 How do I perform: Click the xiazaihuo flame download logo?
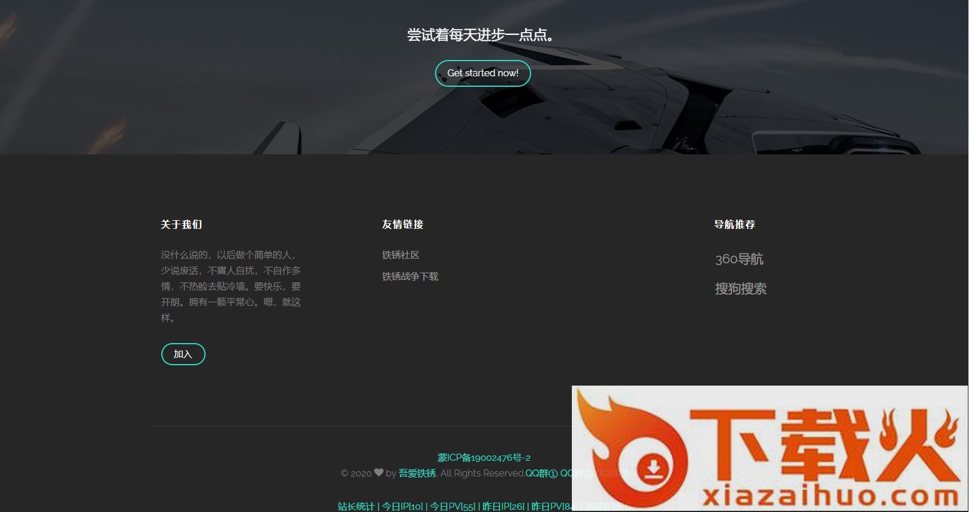(x=769, y=449)
